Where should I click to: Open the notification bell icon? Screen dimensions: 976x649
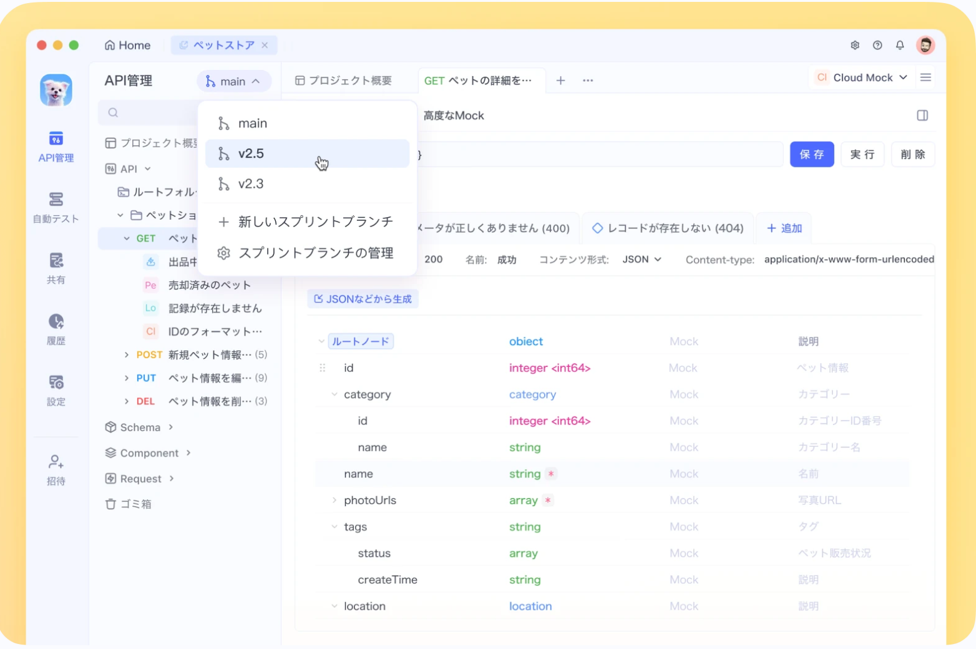(899, 45)
